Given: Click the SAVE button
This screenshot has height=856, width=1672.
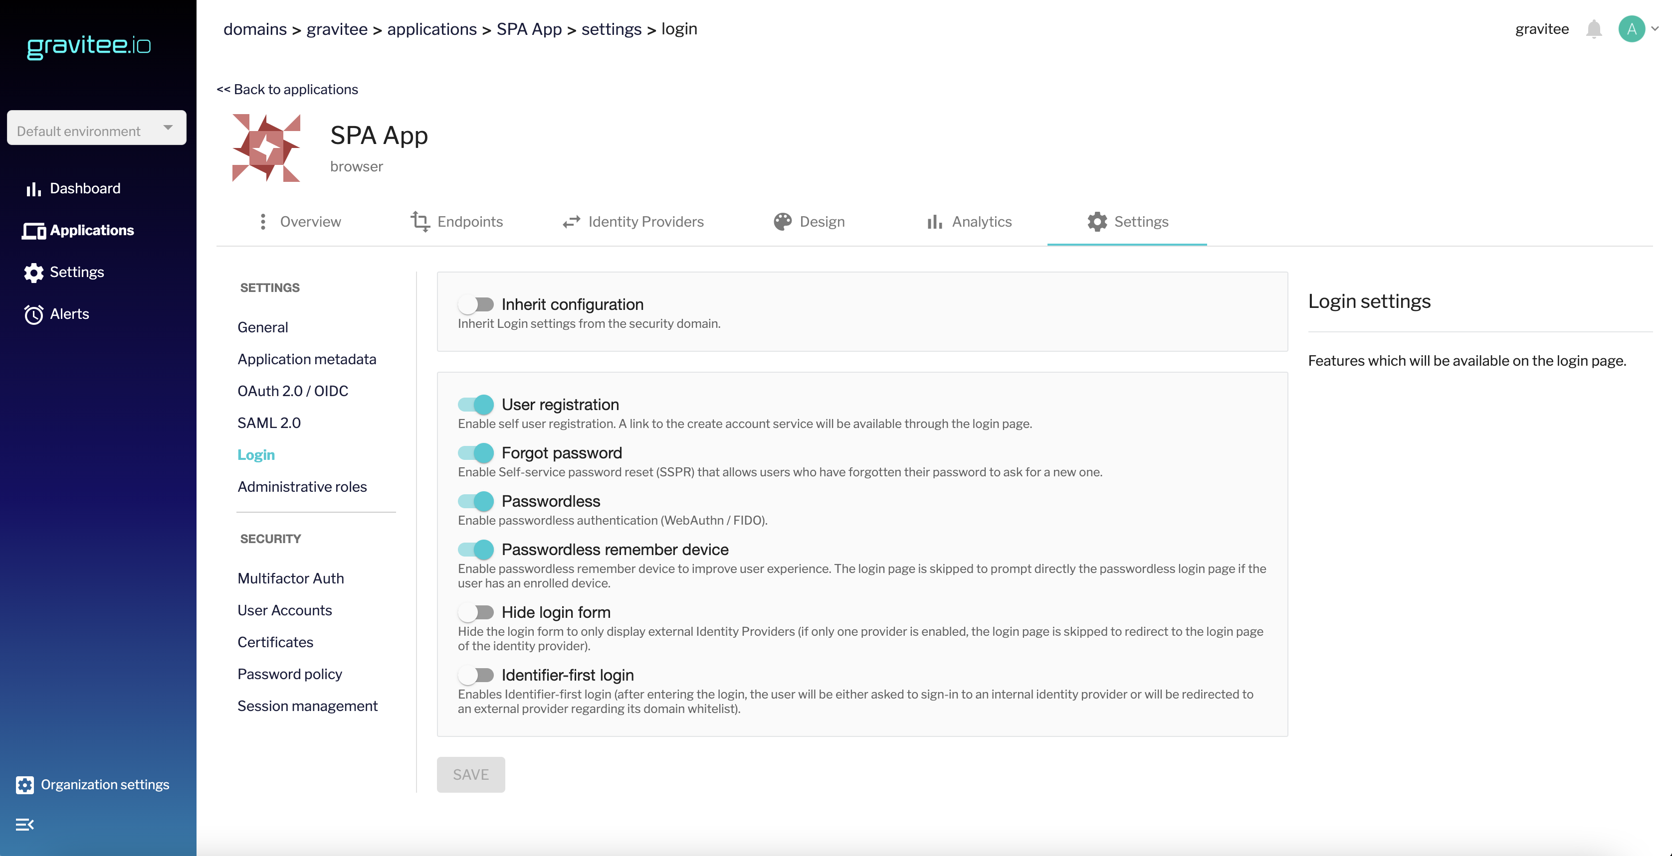Looking at the screenshot, I should [x=470, y=774].
